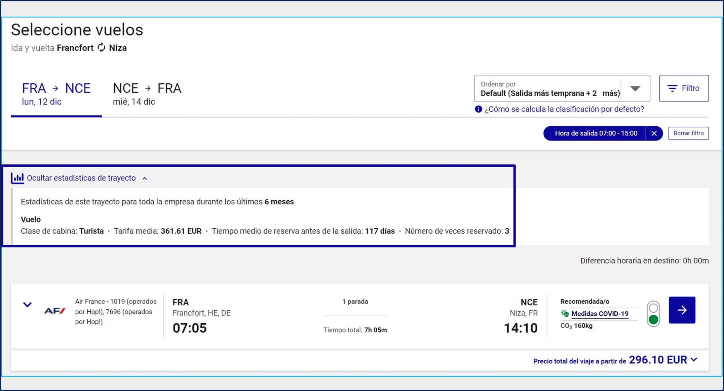Screen dimensions: 724x391
Task: Click the green traffic light indicator
Action: (653, 319)
